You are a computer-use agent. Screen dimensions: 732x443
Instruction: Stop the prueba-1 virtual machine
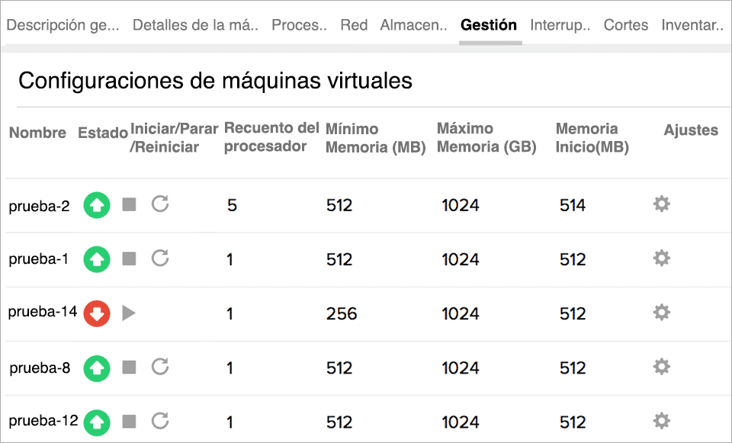click(x=130, y=258)
